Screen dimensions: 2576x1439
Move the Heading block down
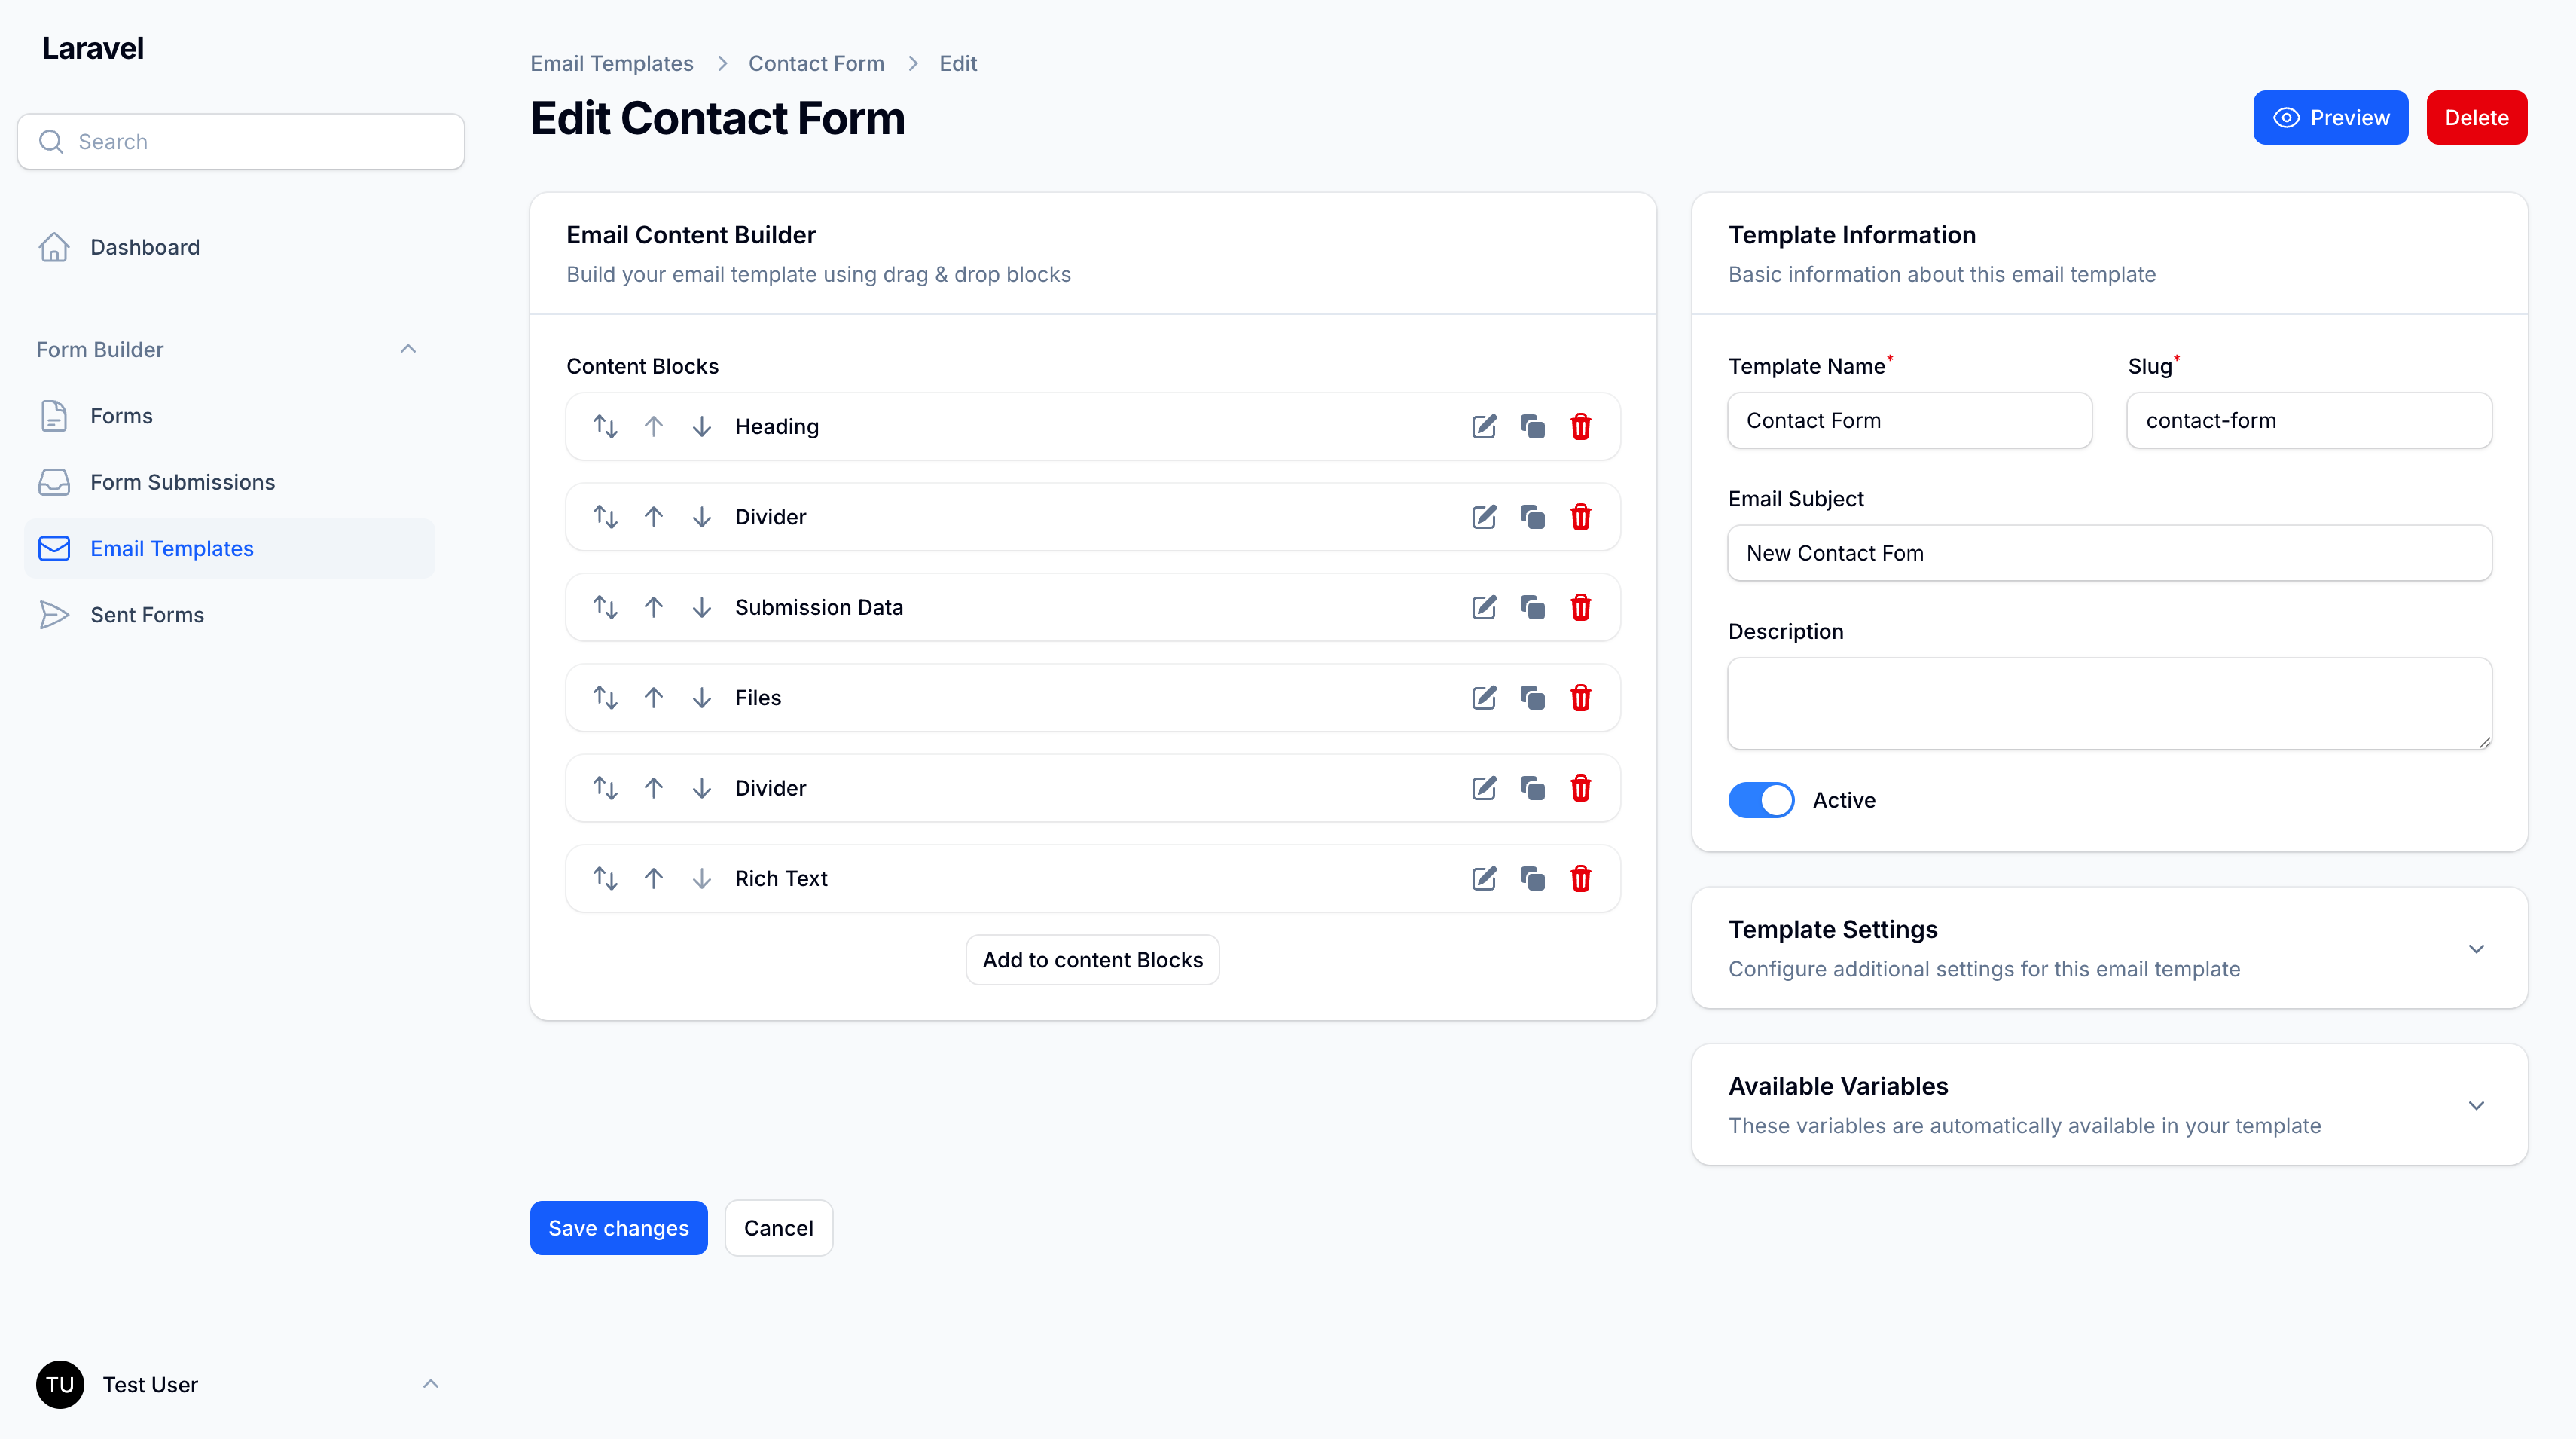701,426
